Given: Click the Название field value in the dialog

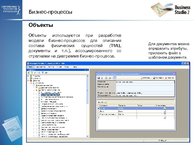Looking at the screenshot, I should 145,82.
